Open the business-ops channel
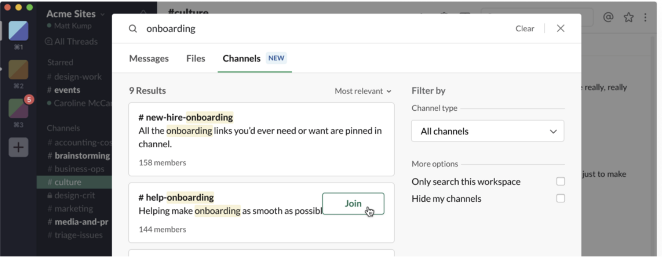 coord(76,169)
